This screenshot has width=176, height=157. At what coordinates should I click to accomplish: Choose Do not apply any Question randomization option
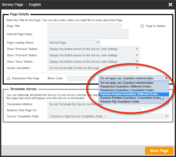(x=127, y=83)
